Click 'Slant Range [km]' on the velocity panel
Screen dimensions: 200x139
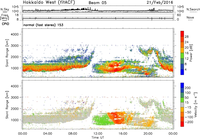[7, 105]
